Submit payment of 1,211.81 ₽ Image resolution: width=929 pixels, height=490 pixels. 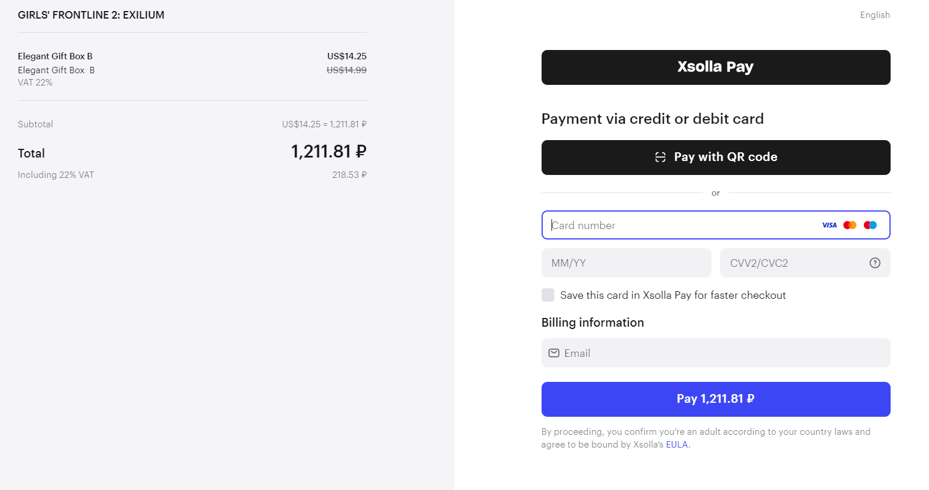[x=716, y=399]
